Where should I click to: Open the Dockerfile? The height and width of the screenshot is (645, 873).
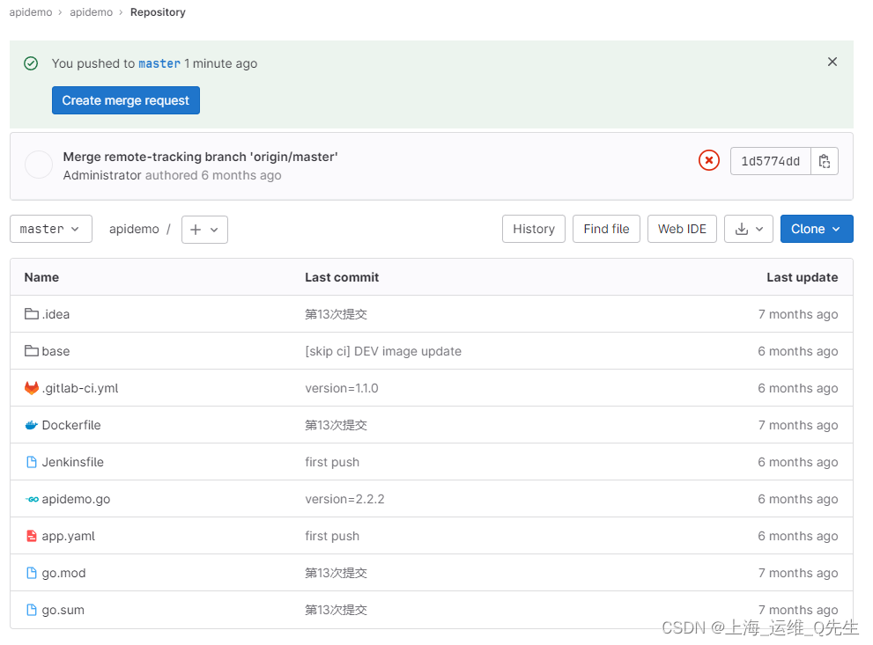pos(71,425)
